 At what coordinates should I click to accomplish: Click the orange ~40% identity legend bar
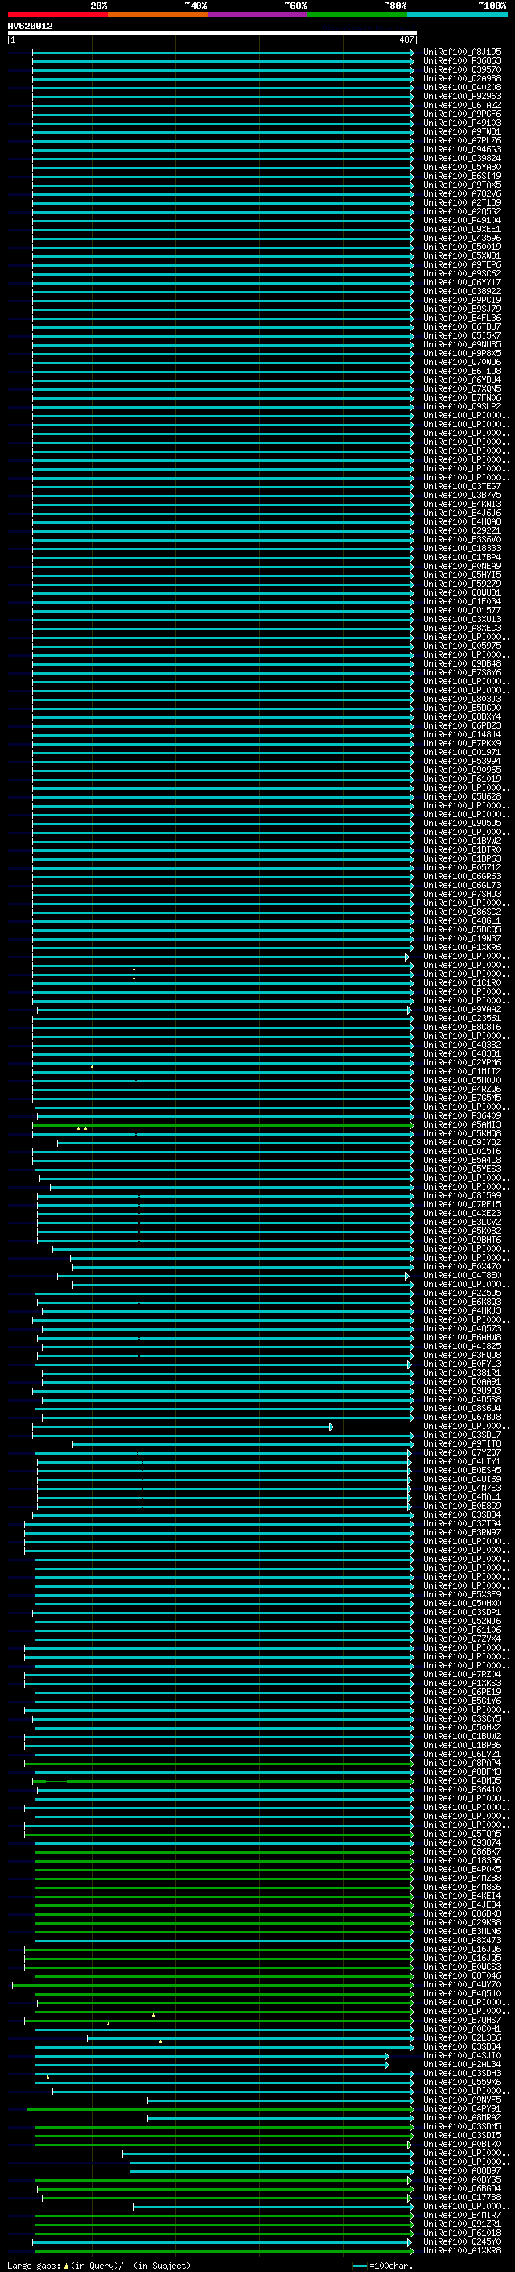[x=158, y=15]
